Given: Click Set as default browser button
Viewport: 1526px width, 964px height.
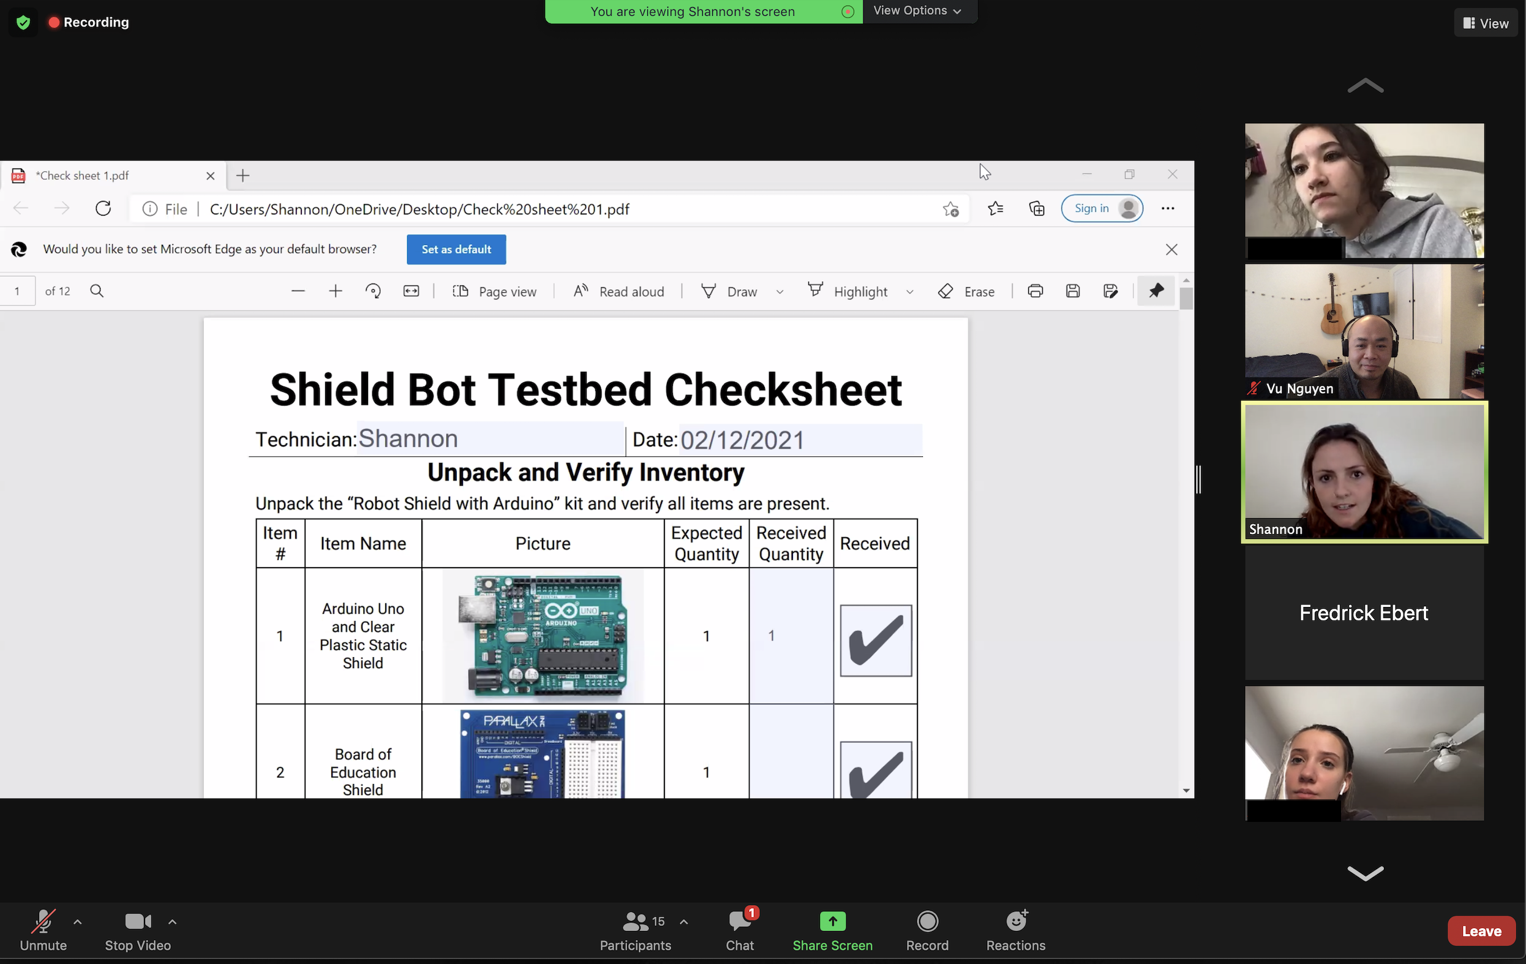Looking at the screenshot, I should coord(456,249).
